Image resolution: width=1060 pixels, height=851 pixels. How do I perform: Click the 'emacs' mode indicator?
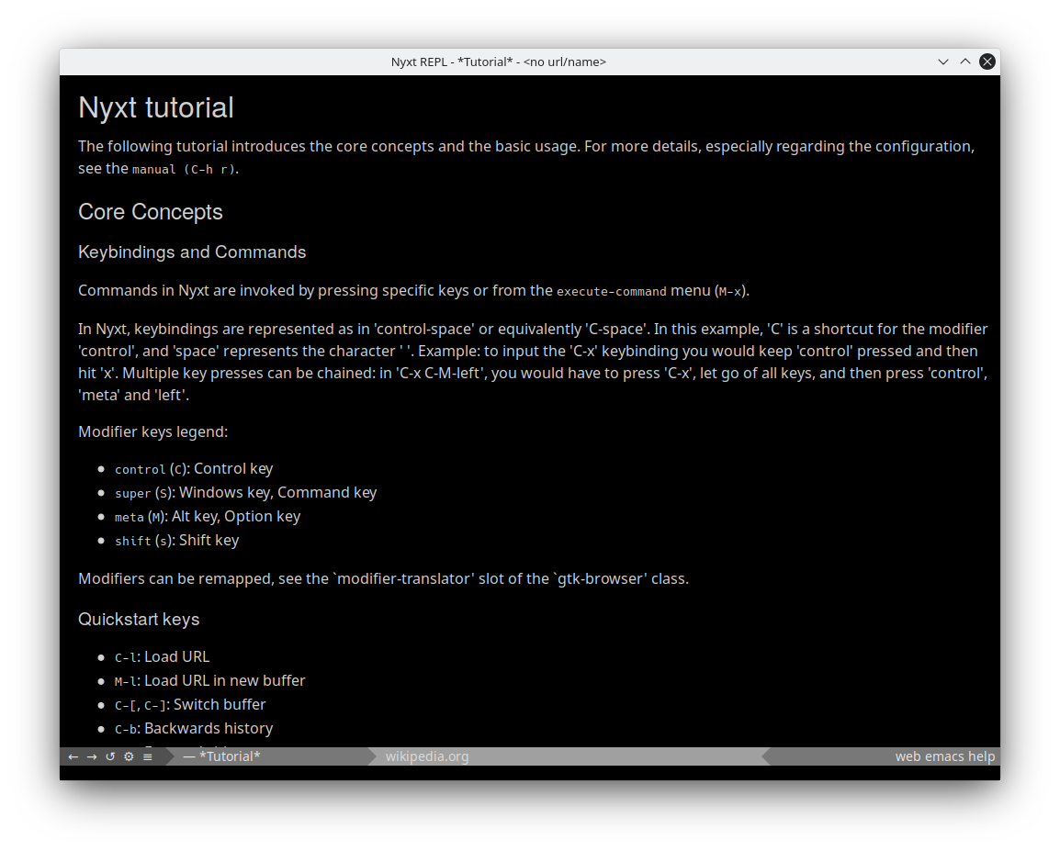coord(943,756)
